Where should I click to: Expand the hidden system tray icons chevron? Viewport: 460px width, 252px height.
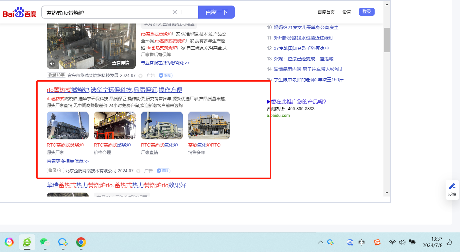click(321, 242)
